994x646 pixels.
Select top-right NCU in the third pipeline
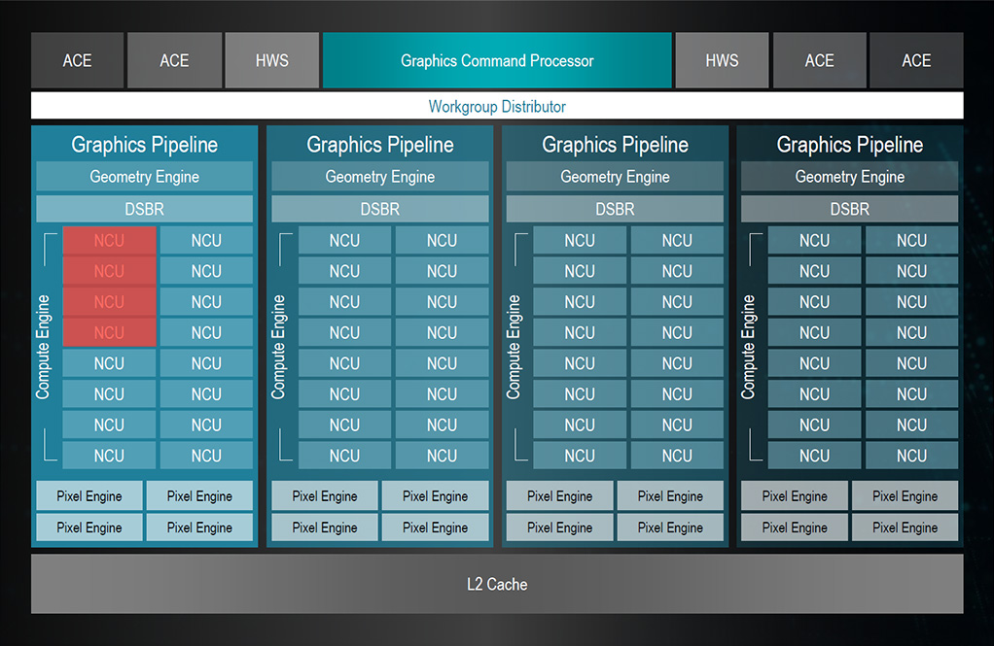point(677,241)
